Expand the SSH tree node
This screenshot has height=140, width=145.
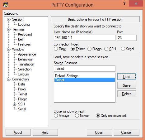(15, 104)
